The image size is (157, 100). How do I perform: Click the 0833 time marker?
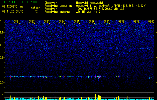pyautogui.click(x=47, y=21)
